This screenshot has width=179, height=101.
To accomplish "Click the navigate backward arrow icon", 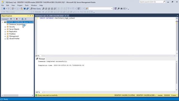I will point(4,9).
